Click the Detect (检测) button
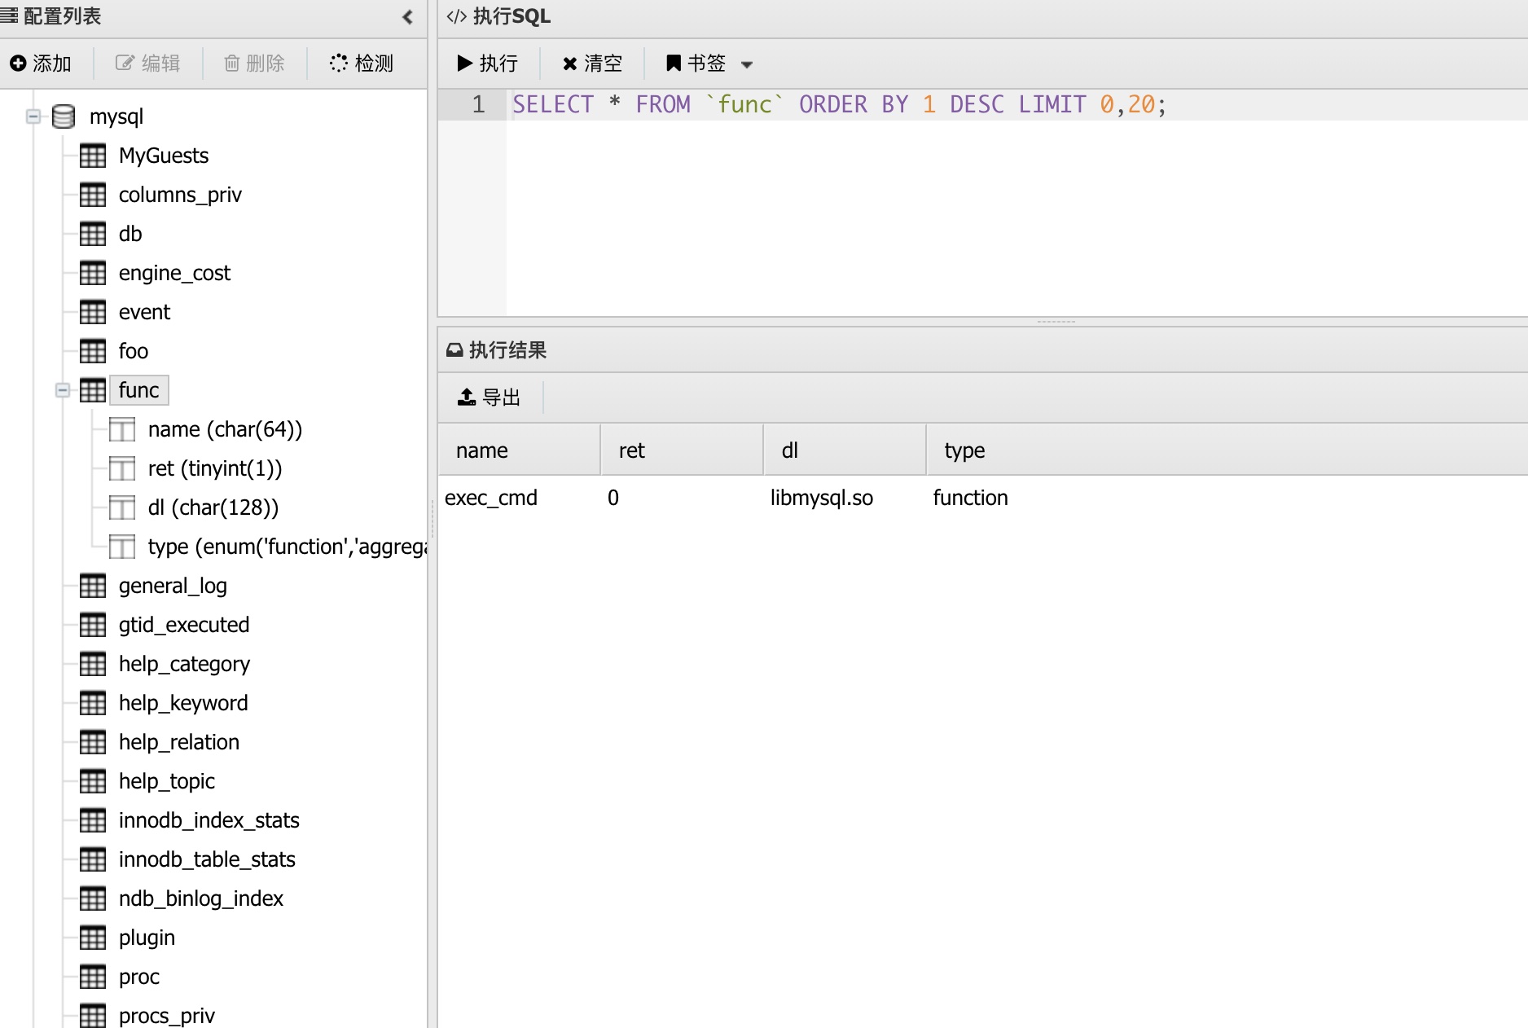This screenshot has height=1028, width=1528. pyautogui.click(x=362, y=64)
